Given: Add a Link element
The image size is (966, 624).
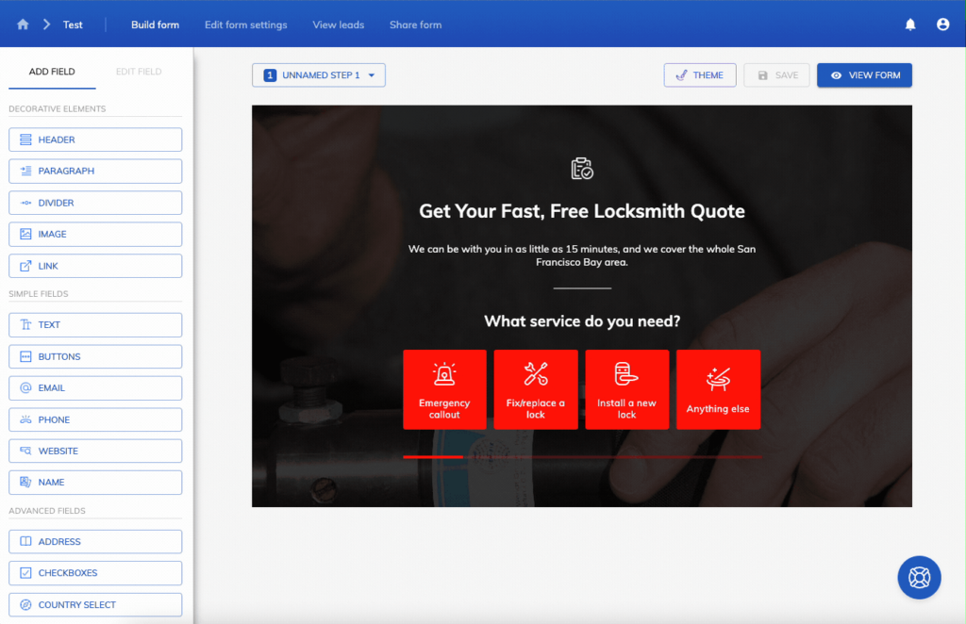Looking at the screenshot, I should (95, 266).
